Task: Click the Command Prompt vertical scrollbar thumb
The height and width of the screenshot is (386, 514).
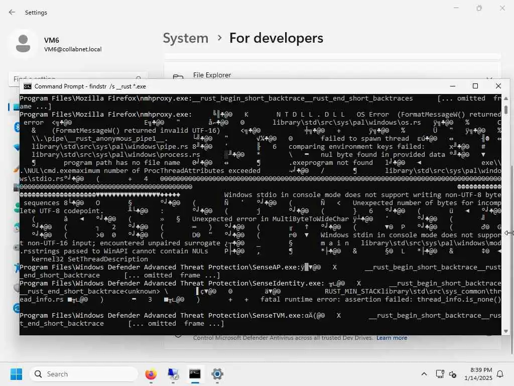Action: click(506, 110)
